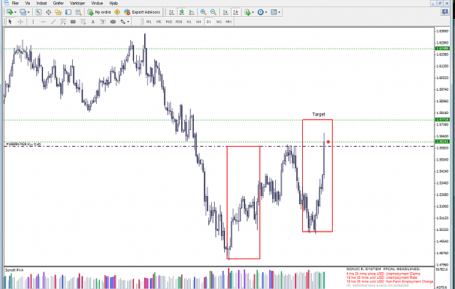Click the current price label 1.56241

coord(443,142)
